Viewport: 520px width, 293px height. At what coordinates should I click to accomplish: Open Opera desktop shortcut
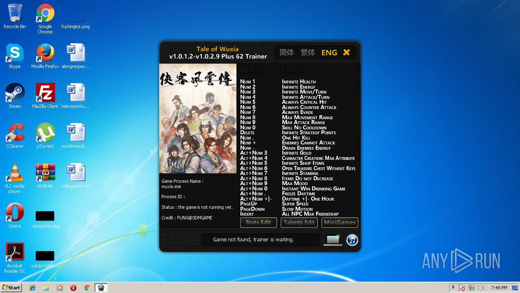pos(15,216)
